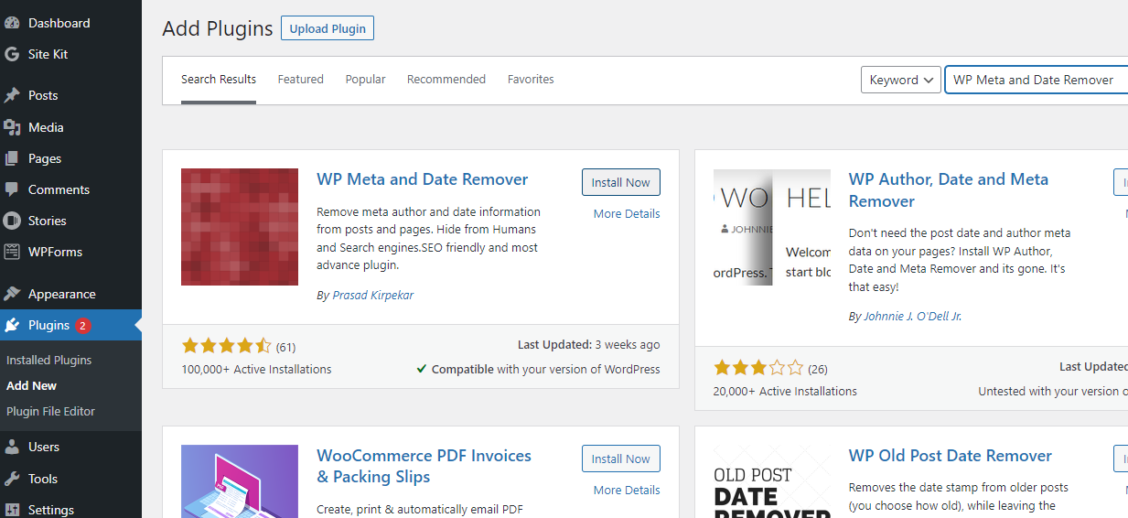The width and height of the screenshot is (1128, 518).
Task: Click the Upload Plugin button
Action: pyautogui.click(x=328, y=28)
